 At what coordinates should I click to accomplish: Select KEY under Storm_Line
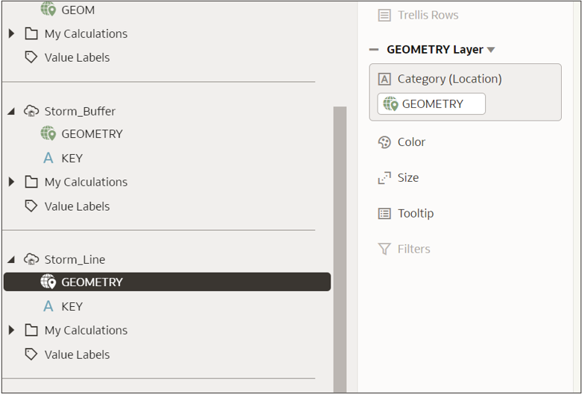coord(72,307)
